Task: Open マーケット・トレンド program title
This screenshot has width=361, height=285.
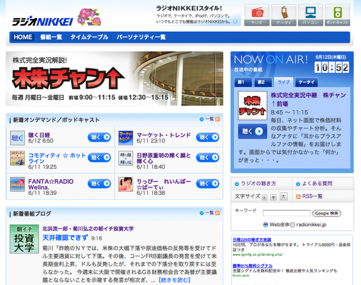Action: click(x=164, y=135)
